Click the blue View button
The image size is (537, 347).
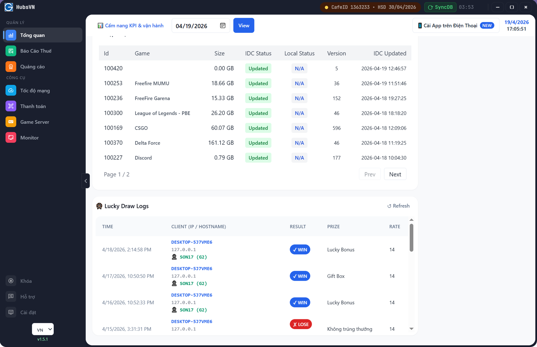[244, 25]
